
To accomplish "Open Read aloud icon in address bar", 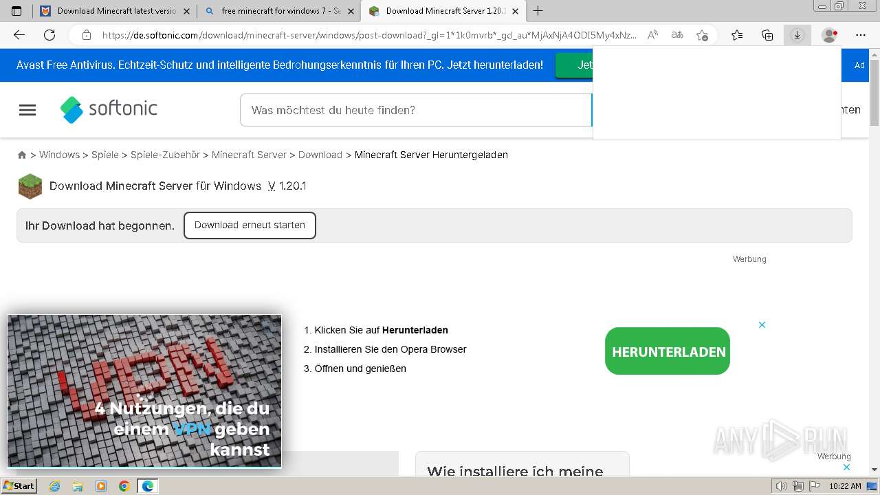I will (x=652, y=35).
